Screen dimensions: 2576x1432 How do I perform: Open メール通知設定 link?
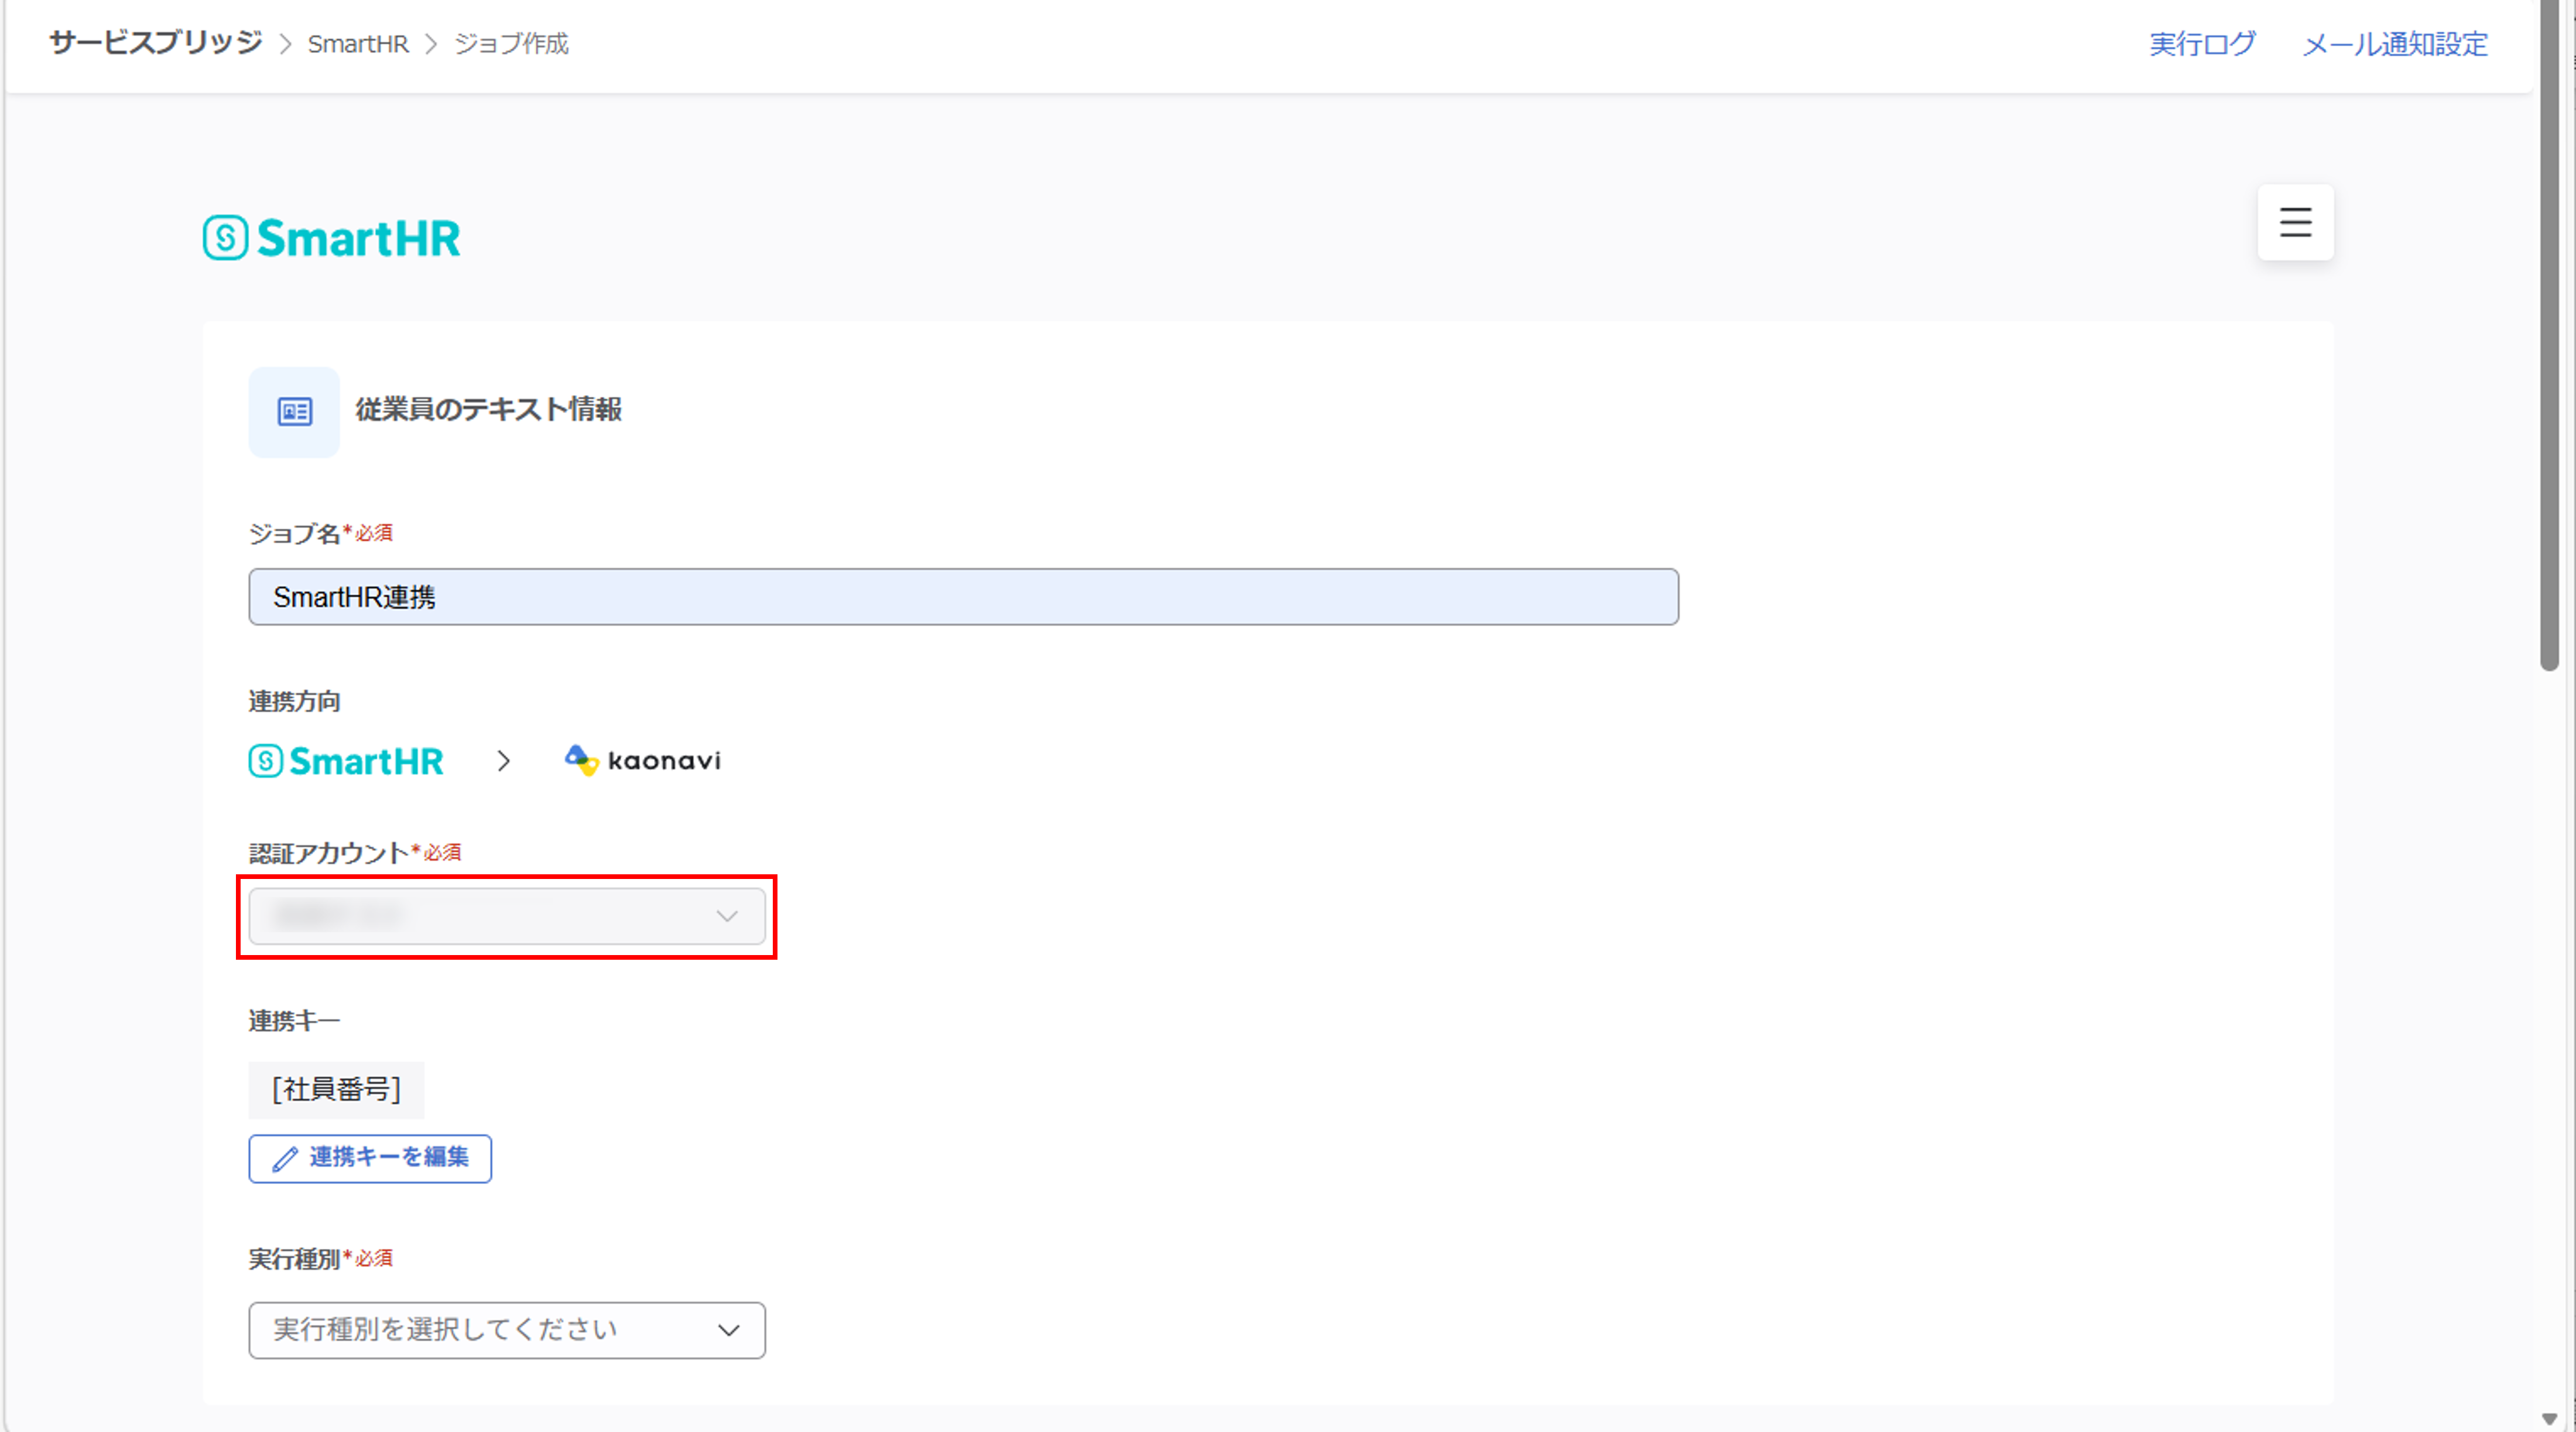(2395, 44)
